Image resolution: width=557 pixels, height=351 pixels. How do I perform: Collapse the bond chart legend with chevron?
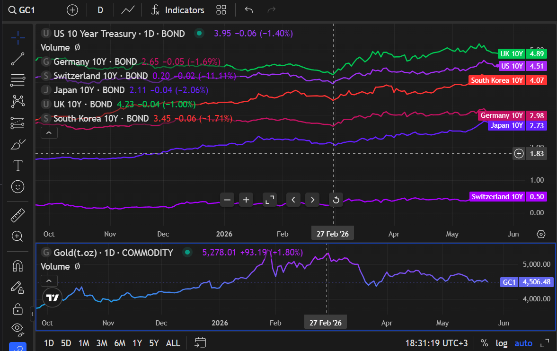pos(49,133)
